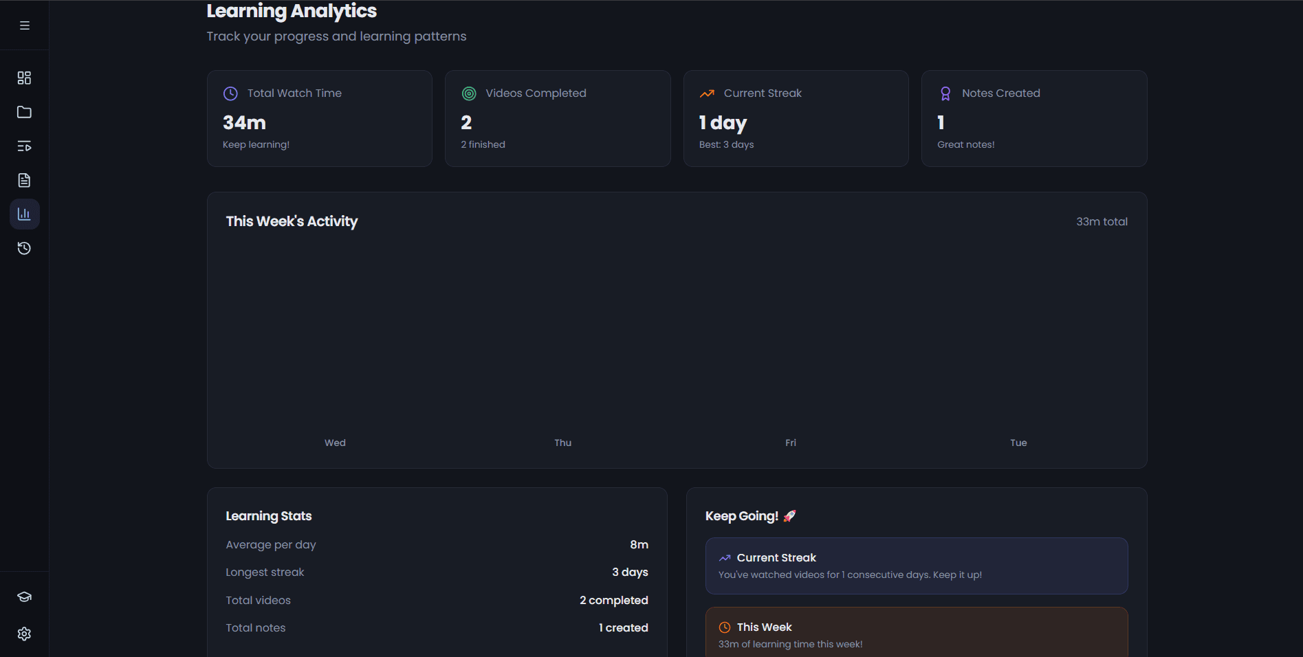Open the Settings gear
Viewport: 1303px width, 657px height.
click(24, 634)
